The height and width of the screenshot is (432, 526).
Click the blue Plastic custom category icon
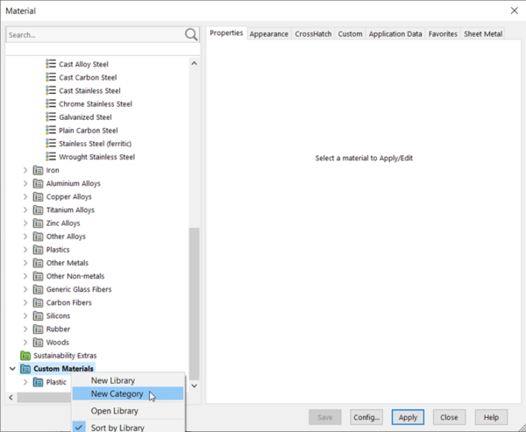(38, 382)
